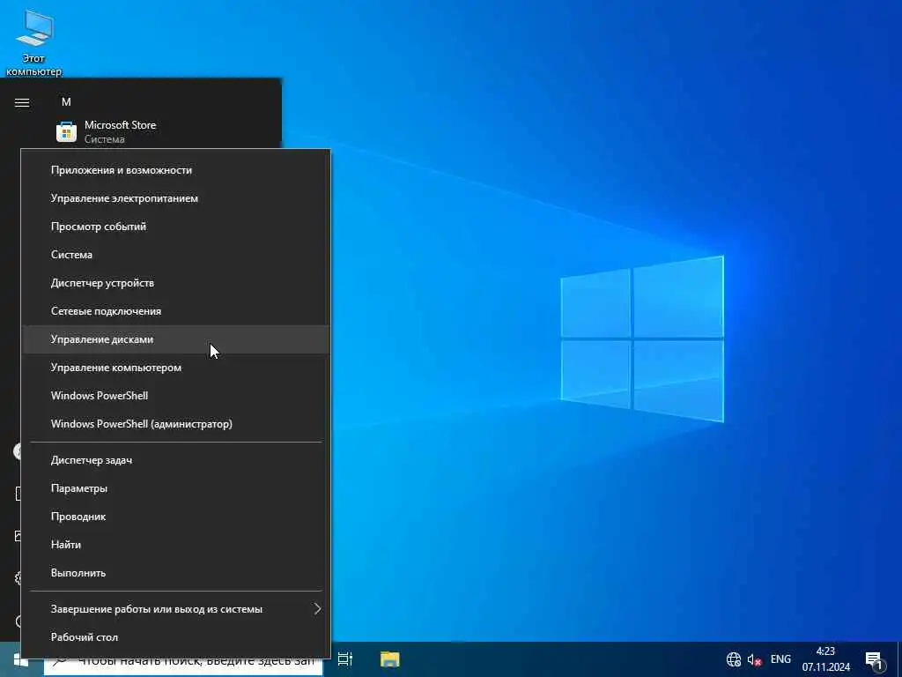Image resolution: width=902 pixels, height=677 pixels.
Task: Open 'Управление компьютером'
Action: click(x=175, y=368)
